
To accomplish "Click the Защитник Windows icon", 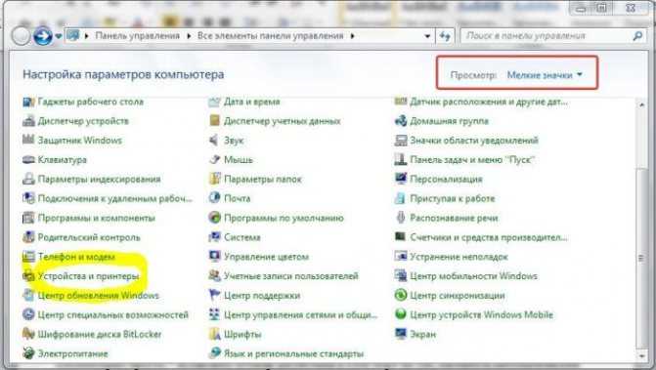I will coord(28,141).
